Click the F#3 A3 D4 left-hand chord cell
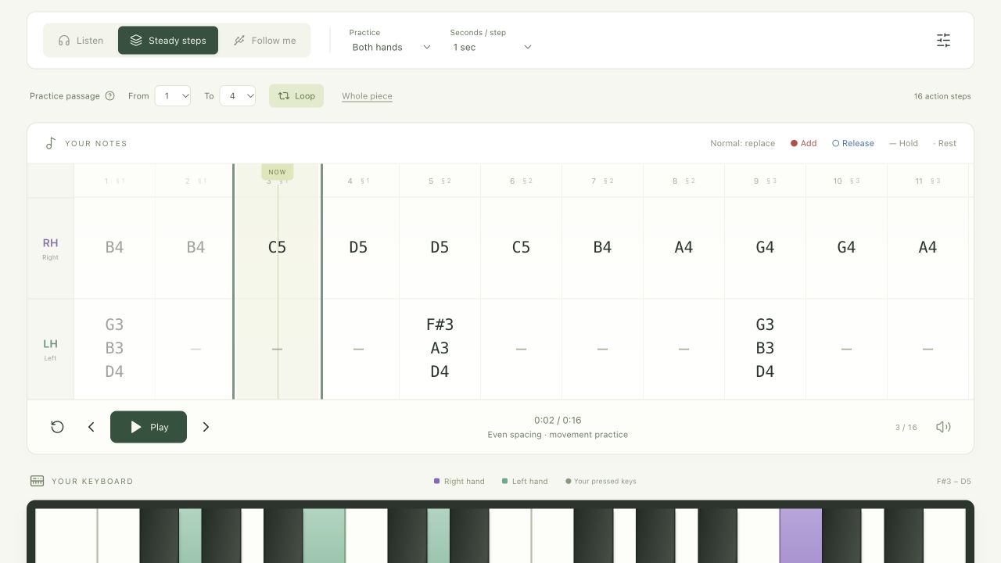 coord(440,348)
